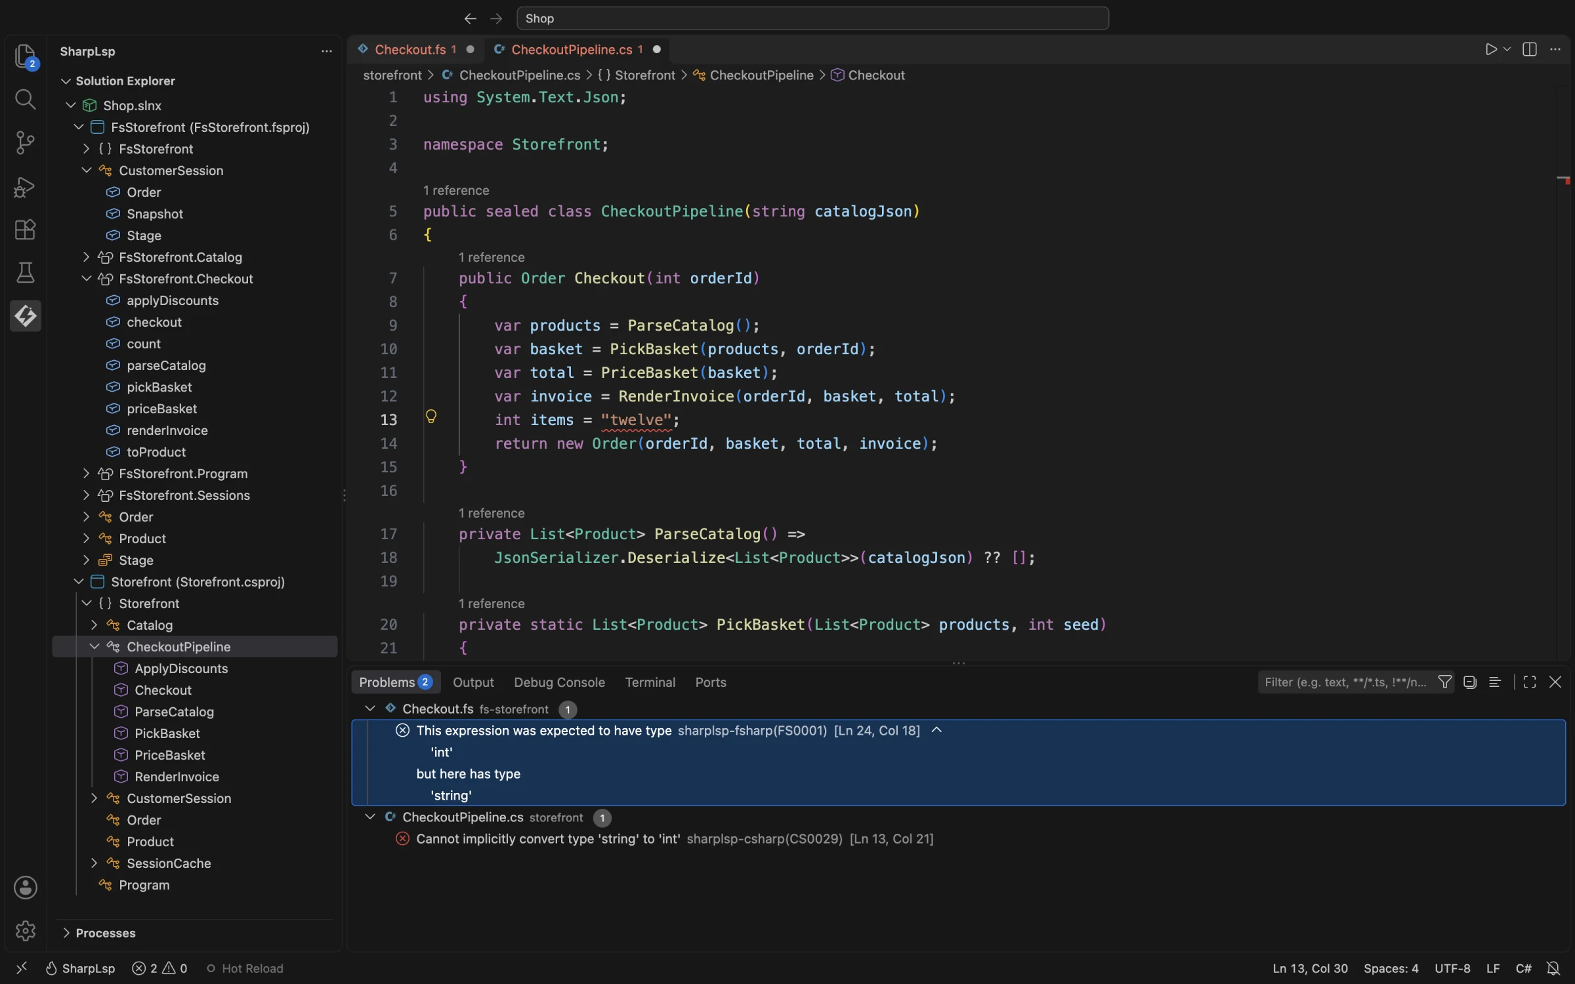Viewport: 1575px width, 984px height.
Task: Open Run and Debug view icon
Action: pos(25,186)
